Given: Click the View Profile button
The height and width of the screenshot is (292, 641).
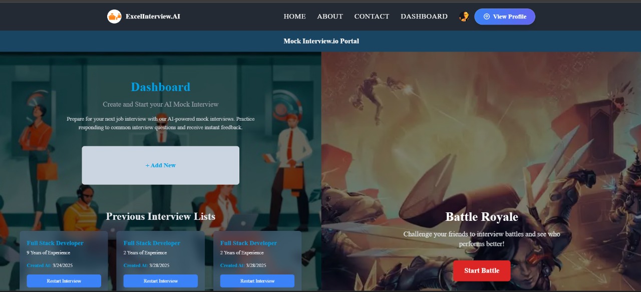Looking at the screenshot, I should point(505,17).
